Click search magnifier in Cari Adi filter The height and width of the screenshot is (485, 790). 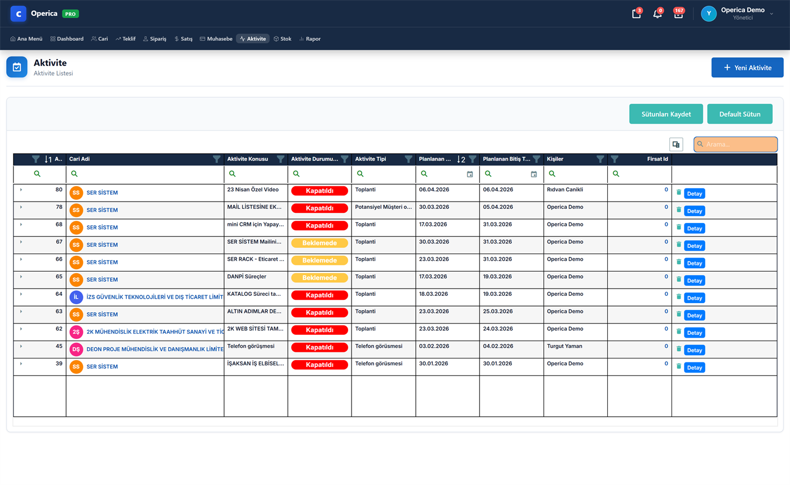(x=74, y=174)
